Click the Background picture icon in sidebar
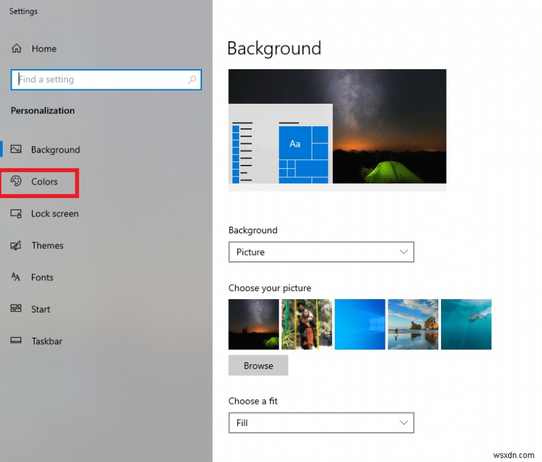The width and height of the screenshot is (542, 462). 16,149
